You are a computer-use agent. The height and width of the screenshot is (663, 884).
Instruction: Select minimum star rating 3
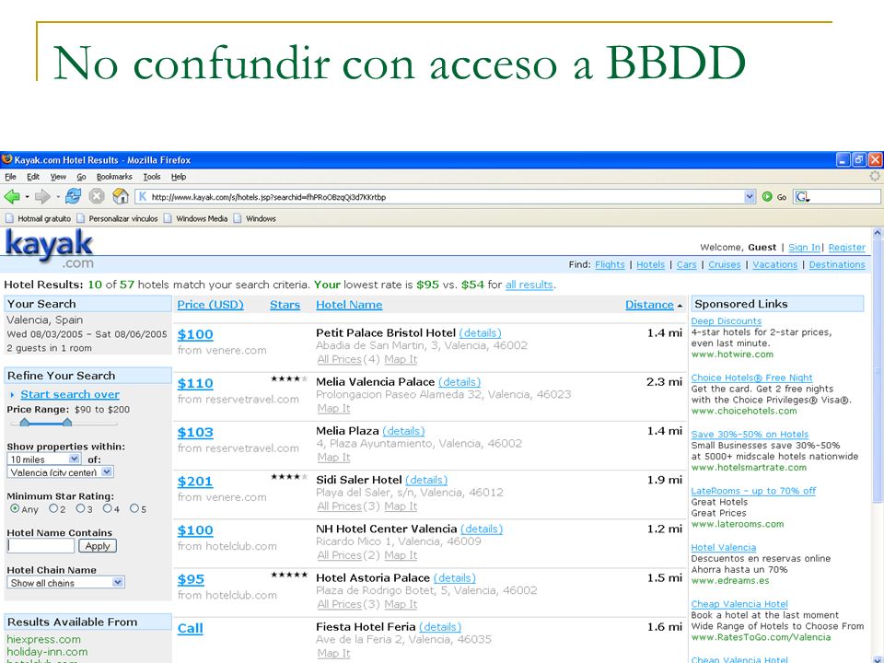[80, 508]
